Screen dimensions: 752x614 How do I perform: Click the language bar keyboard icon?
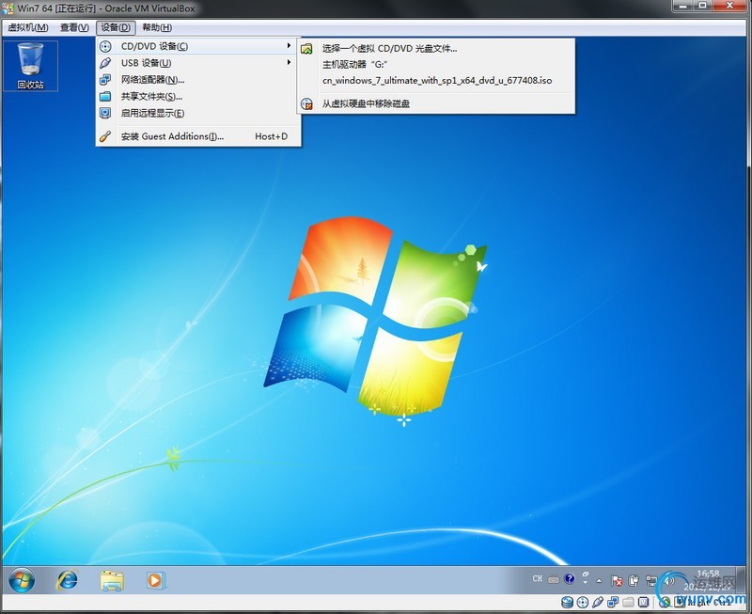554,579
